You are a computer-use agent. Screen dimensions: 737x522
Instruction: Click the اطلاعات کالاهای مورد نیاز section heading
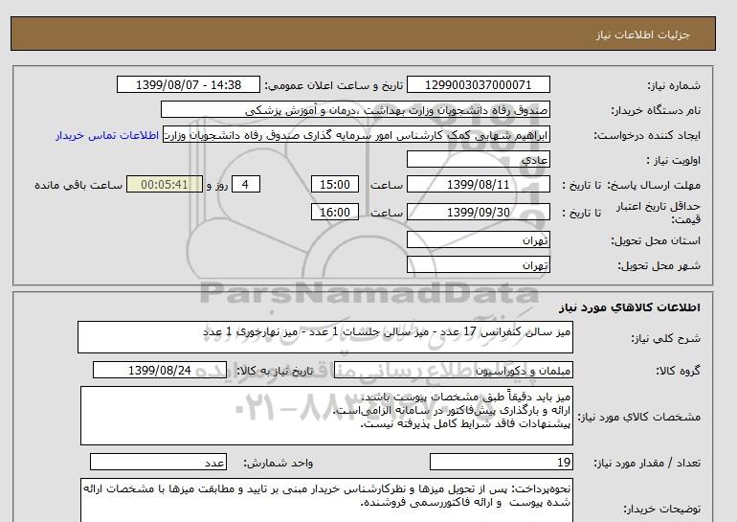[x=630, y=307]
